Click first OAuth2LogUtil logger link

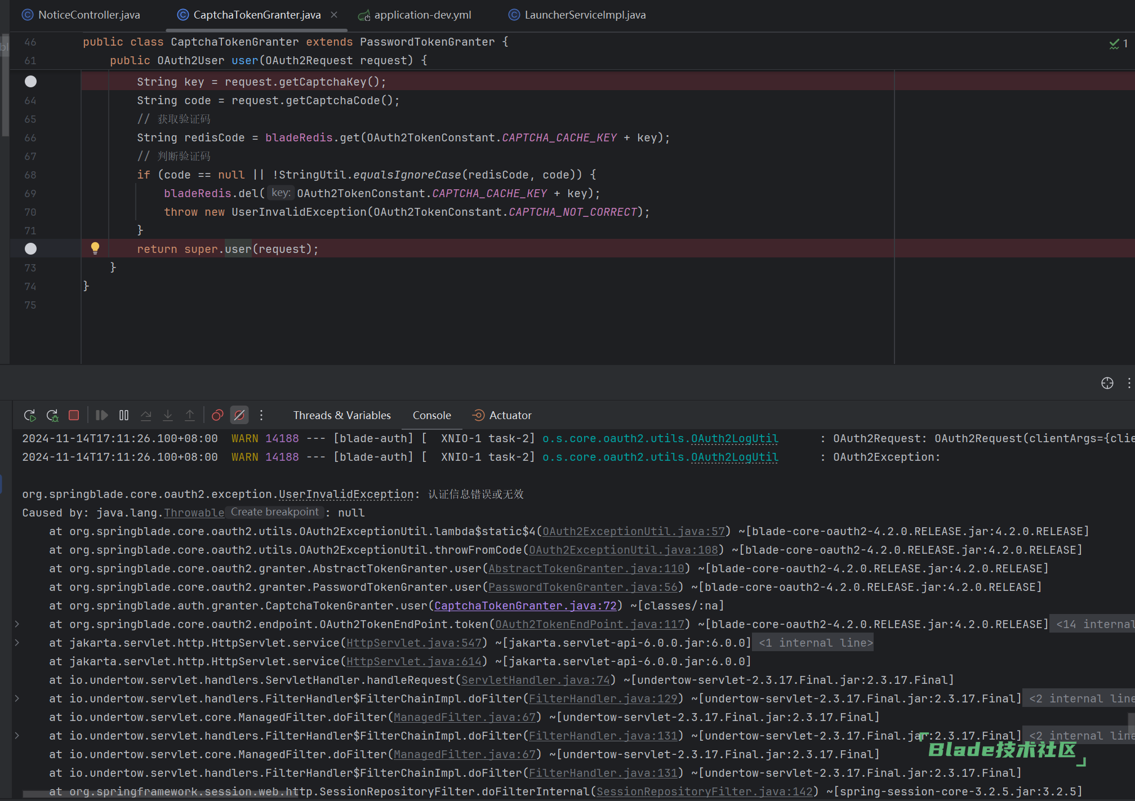click(x=735, y=438)
